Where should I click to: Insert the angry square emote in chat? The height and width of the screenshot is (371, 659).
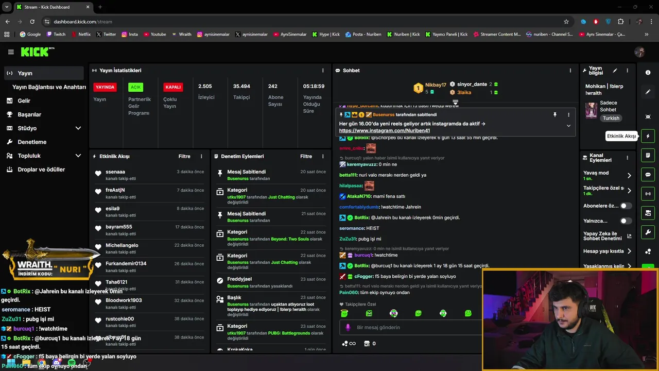point(369,313)
